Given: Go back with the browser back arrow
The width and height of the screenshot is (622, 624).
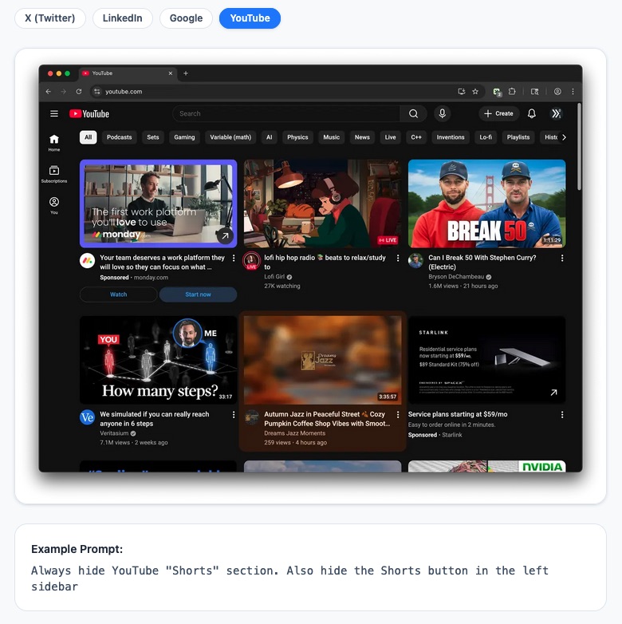Looking at the screenshot, I should click(x=48, y=92).
